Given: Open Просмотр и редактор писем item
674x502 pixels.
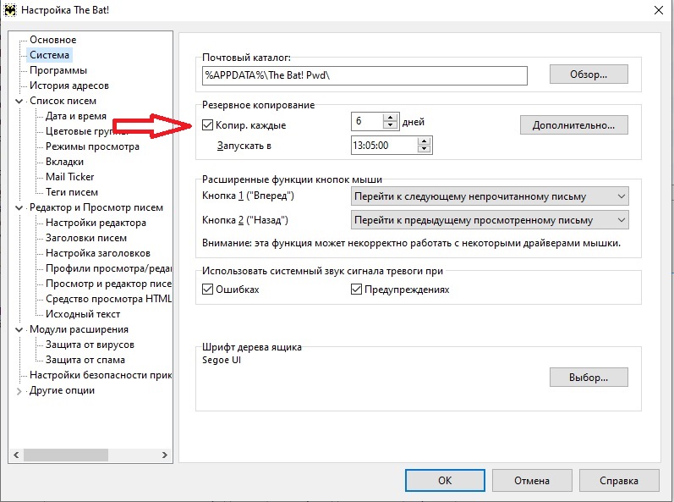Looking at the screenshot, I should point(108,284).
